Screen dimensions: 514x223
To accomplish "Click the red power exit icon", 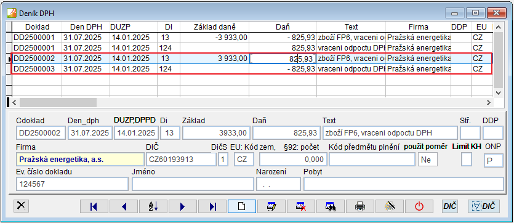I will pyautogui.click(x=419, y=206).
